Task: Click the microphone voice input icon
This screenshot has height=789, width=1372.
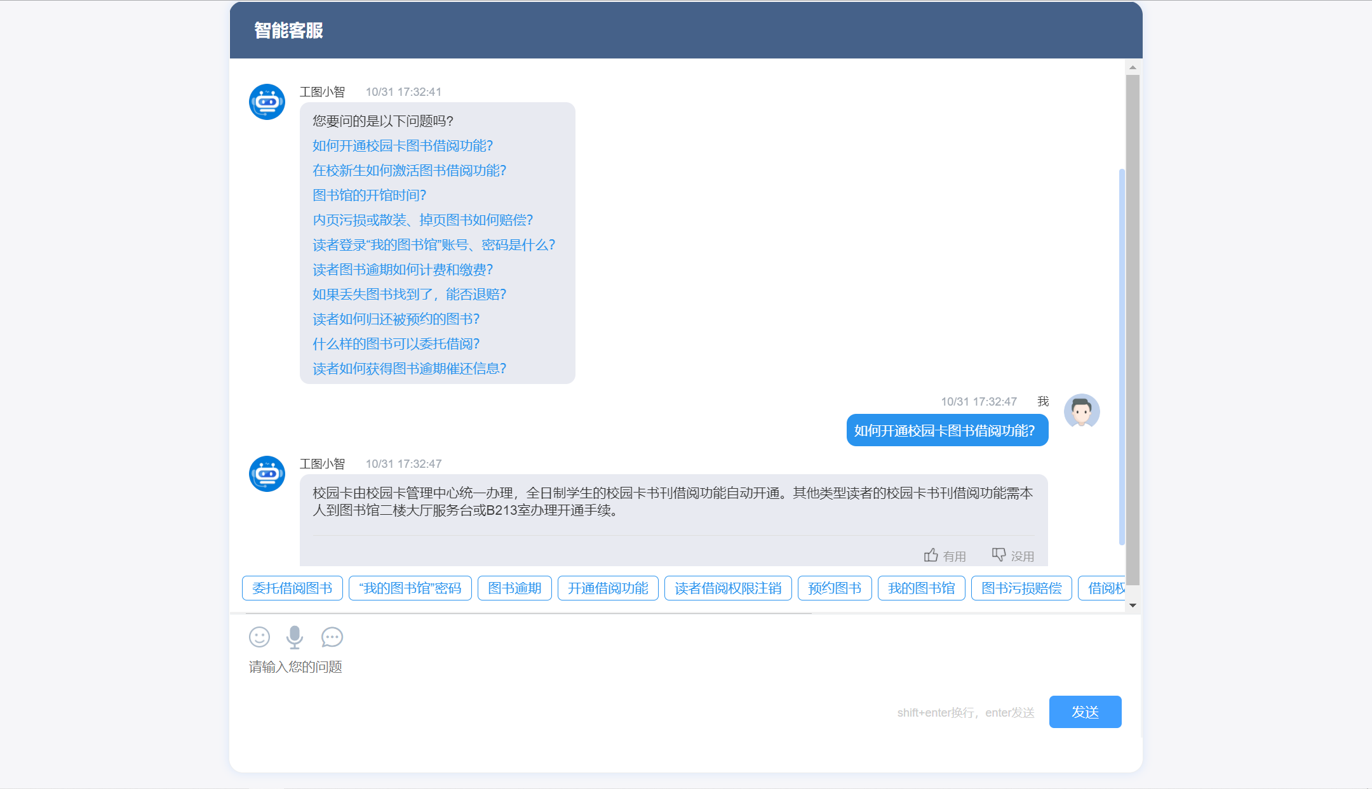Action: tap(295, 637)
